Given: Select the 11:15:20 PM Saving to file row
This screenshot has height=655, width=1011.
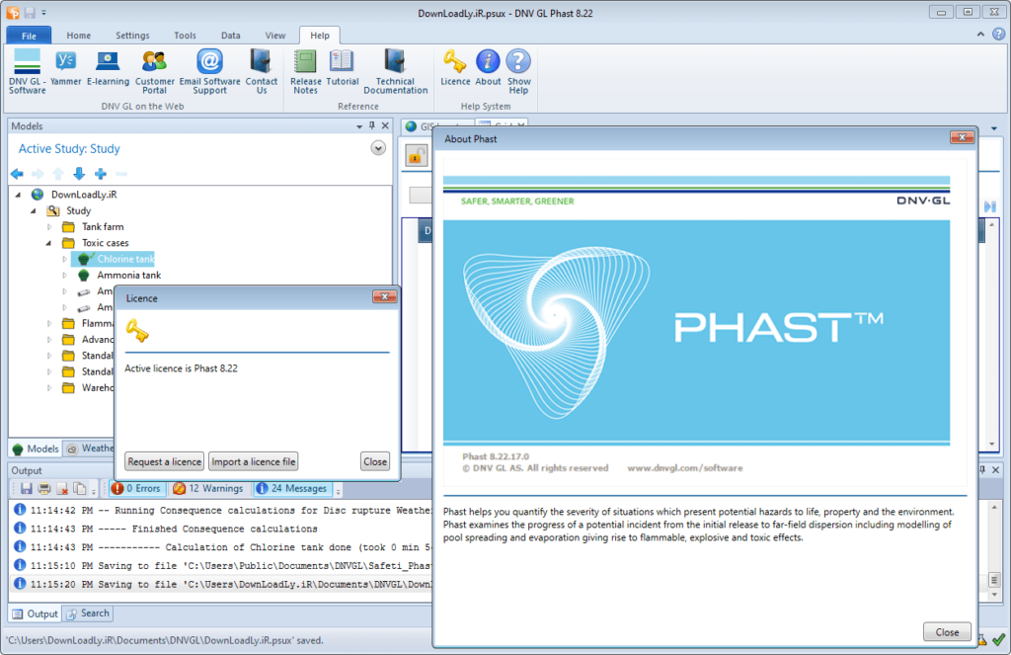Looking at the screenshot, I should coord(219,584).
